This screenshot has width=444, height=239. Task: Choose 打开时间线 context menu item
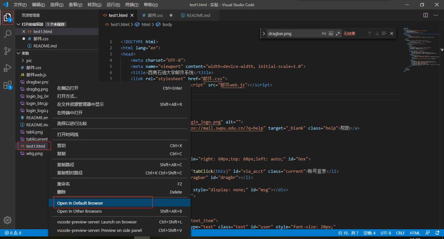[120, 134]
